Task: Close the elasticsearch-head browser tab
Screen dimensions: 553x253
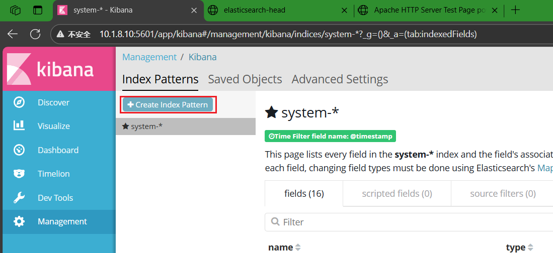Action: [344, 10]
